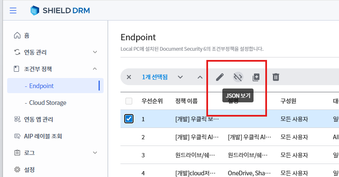Move selected policy down with arrow
Viewport: 339px width, 177px height.
[180, 77]
